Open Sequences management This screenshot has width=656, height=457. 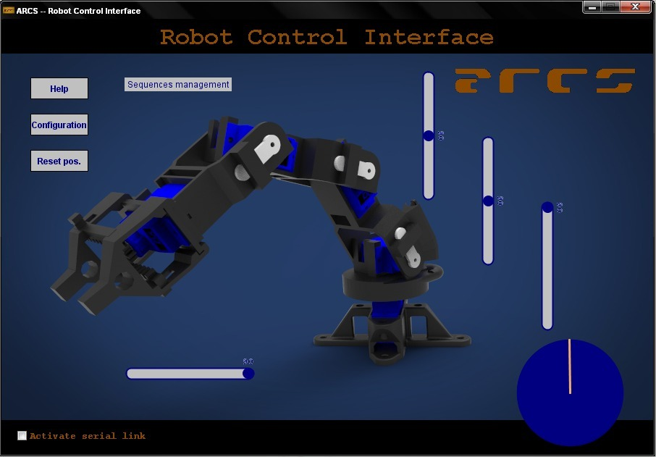(177, 84)
